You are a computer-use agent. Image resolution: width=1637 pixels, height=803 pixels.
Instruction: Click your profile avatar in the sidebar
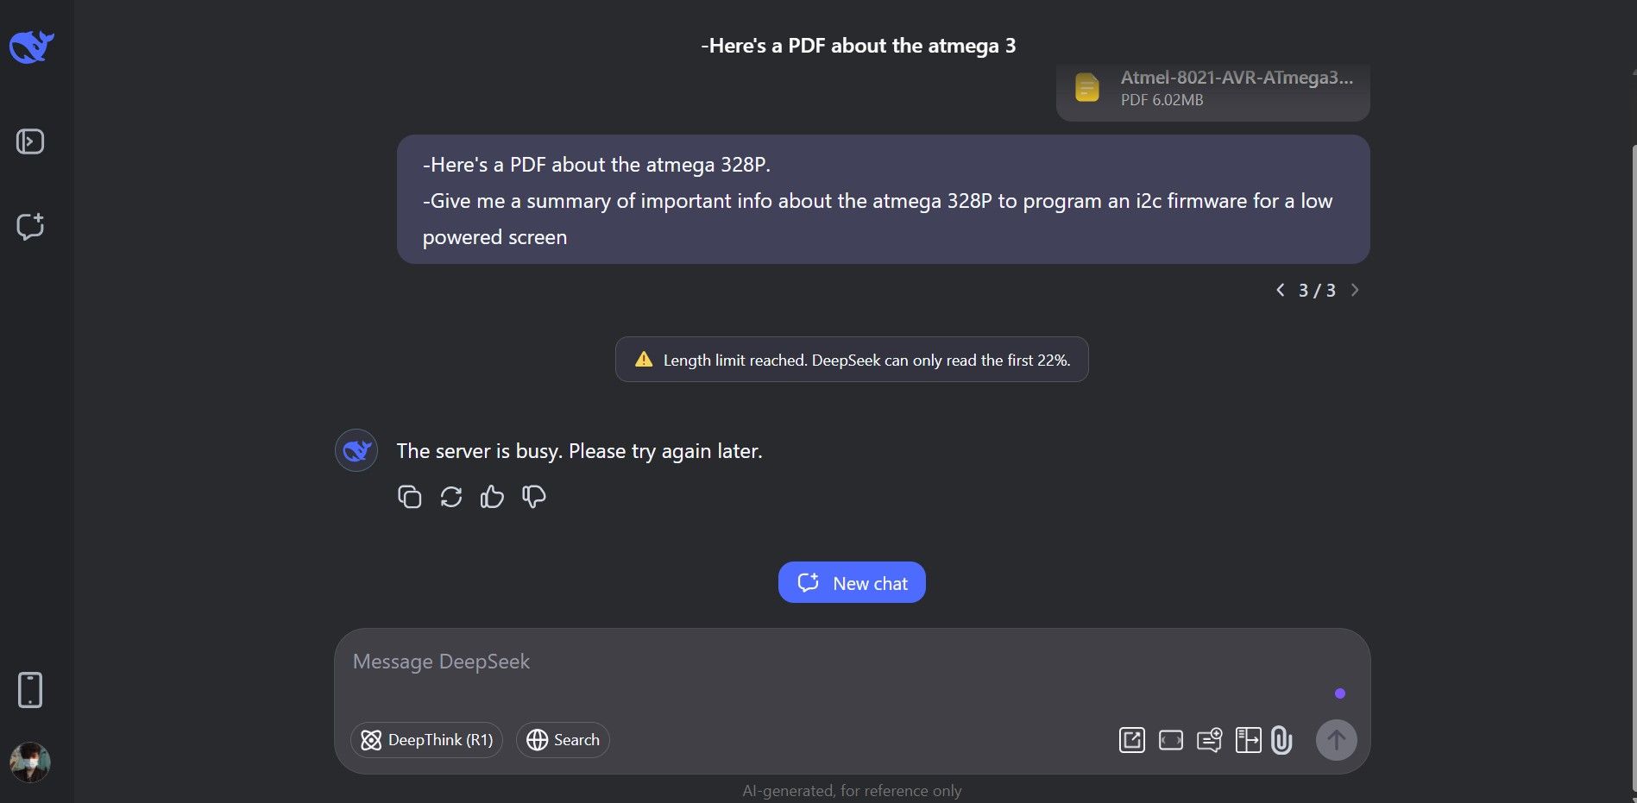[x=31, y=762]
